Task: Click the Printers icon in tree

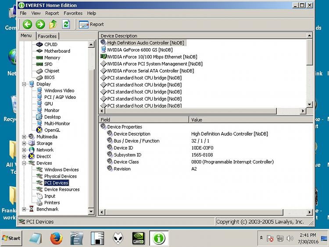Action: pyautogui.click(x=39, y=203)
